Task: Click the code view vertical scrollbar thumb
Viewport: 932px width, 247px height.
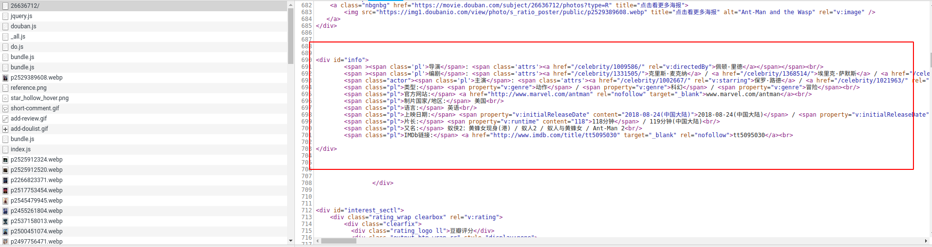Action: [x=931, y=60]
